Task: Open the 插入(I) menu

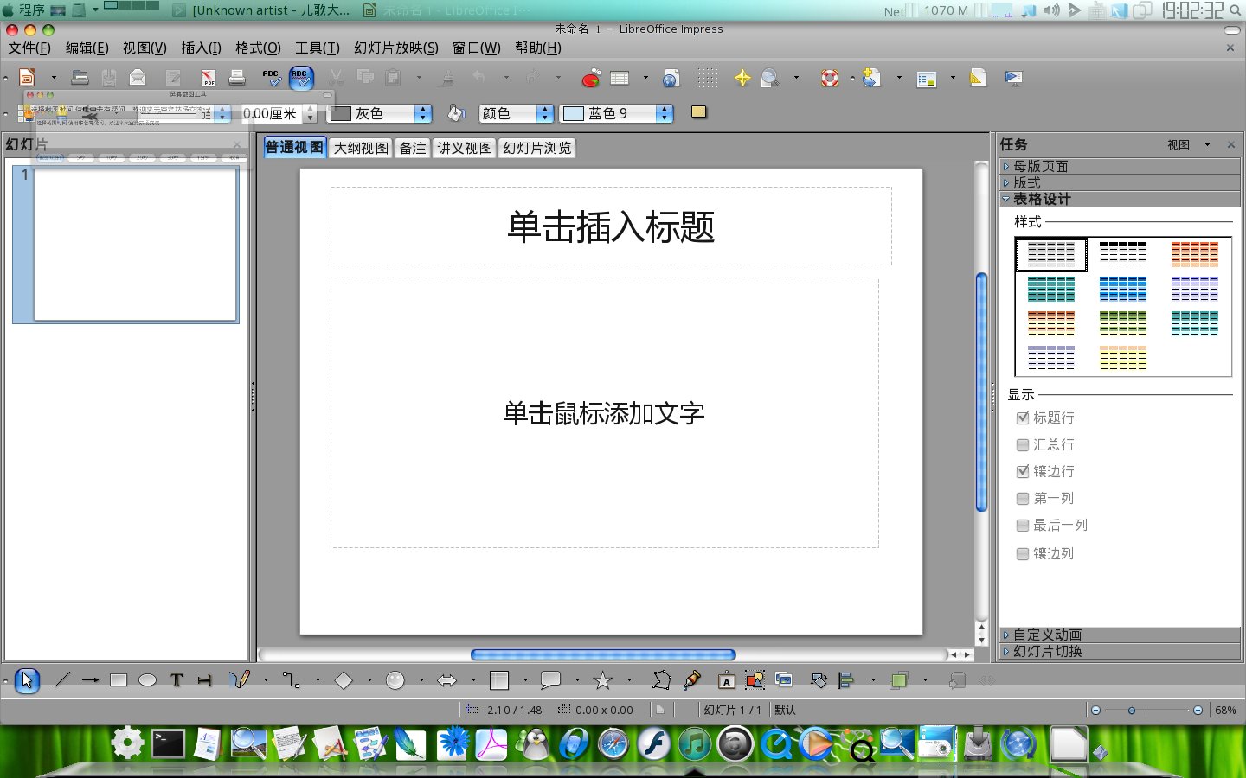Action: click(x=201, y=48)
